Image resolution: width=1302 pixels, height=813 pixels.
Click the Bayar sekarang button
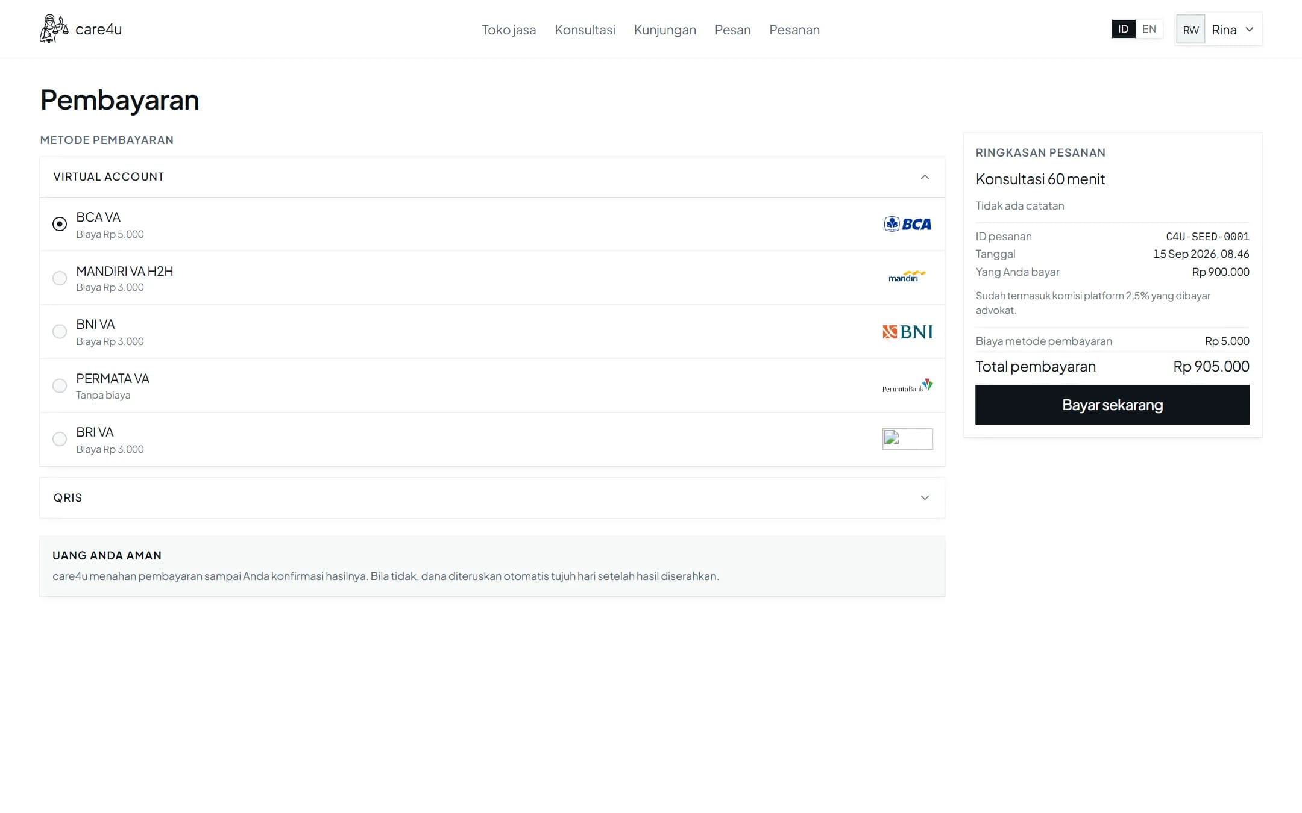point(1112,405)
